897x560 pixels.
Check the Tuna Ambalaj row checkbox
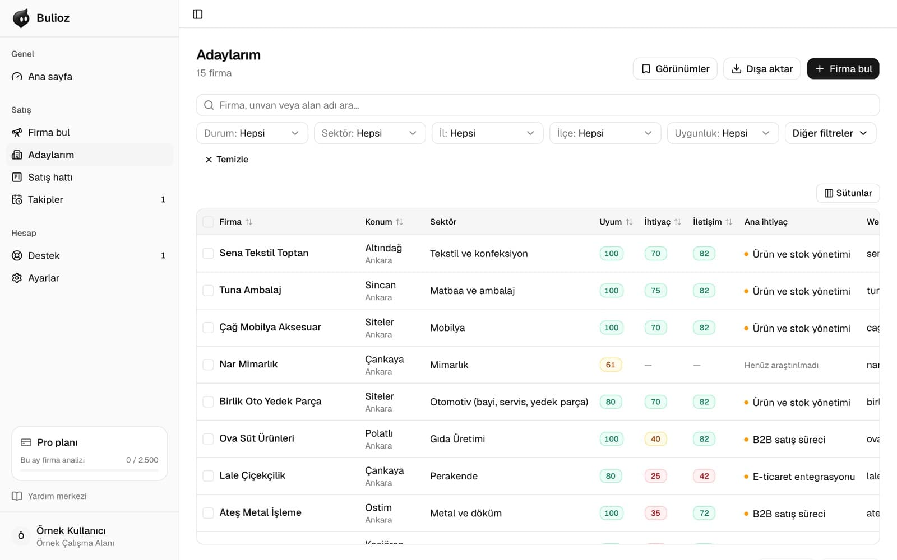point(208,291)
